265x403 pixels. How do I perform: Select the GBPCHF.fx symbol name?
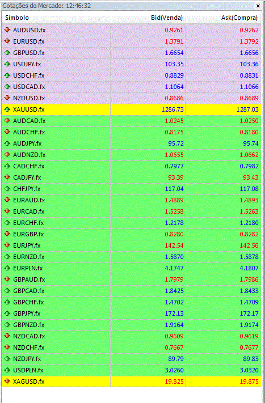(x=28, y=302)
